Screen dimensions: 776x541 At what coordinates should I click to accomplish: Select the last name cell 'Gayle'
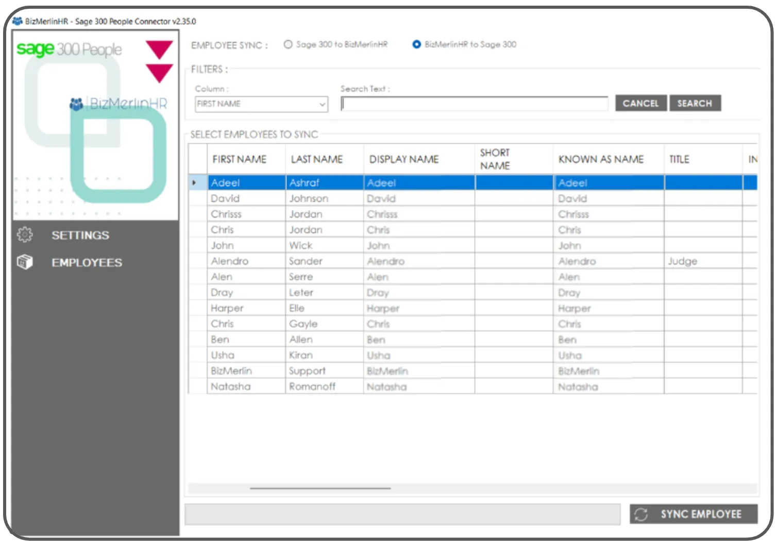(x=325, y=324)
